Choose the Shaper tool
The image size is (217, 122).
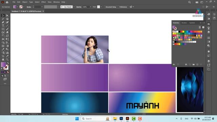[x=3, y=33]
